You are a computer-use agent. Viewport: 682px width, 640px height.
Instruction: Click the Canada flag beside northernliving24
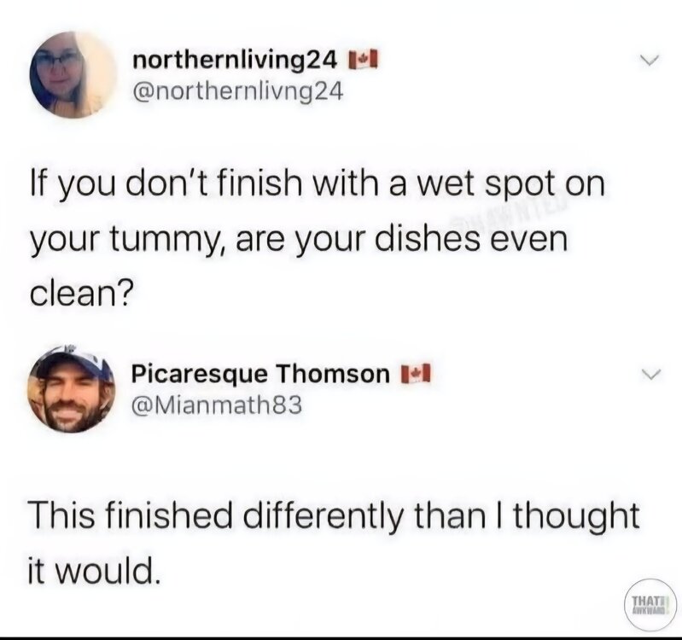pos(367,61)
